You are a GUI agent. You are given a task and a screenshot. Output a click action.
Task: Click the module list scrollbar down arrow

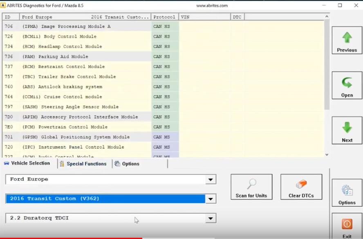327,155
